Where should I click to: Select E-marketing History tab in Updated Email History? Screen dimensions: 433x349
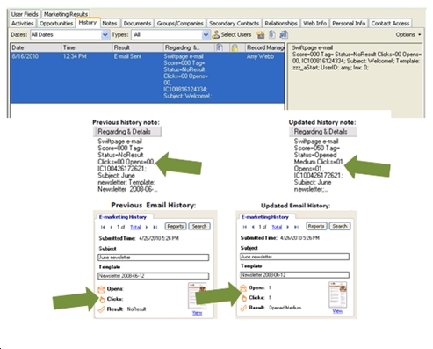[265, 217]
